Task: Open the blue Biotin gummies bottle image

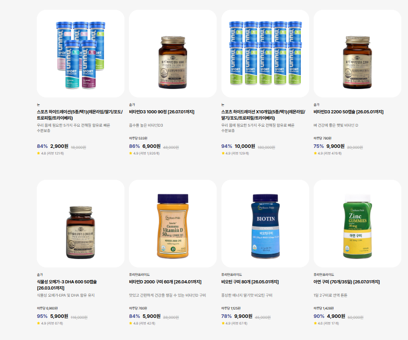Action: point(265,224)
